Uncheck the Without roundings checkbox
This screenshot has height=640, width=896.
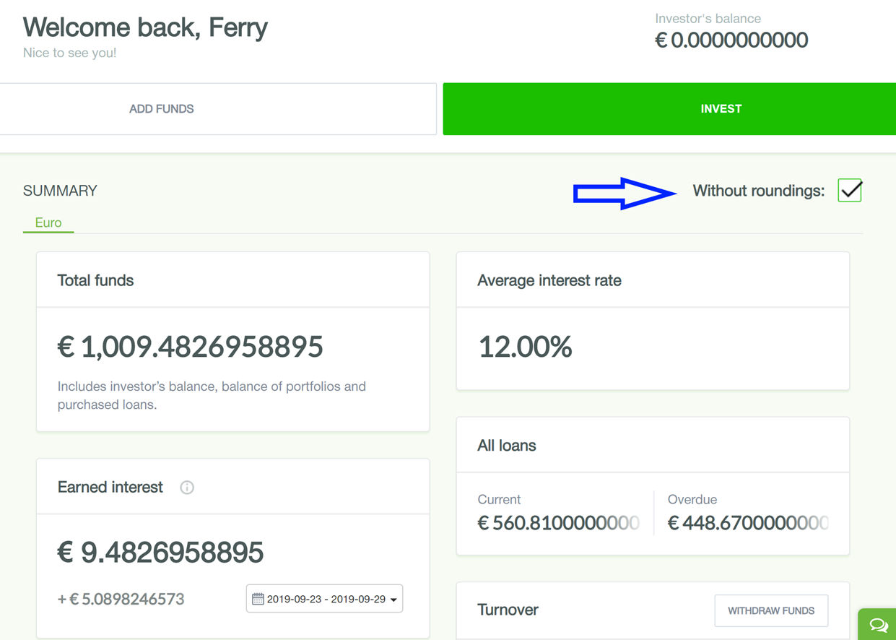tap(850, 191)
